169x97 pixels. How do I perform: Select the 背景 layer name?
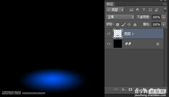click(x=128, y=44)
